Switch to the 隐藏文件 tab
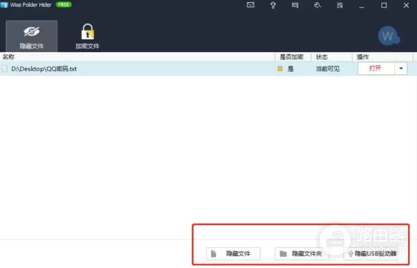417x268 pixels. (x=31, y=36)
